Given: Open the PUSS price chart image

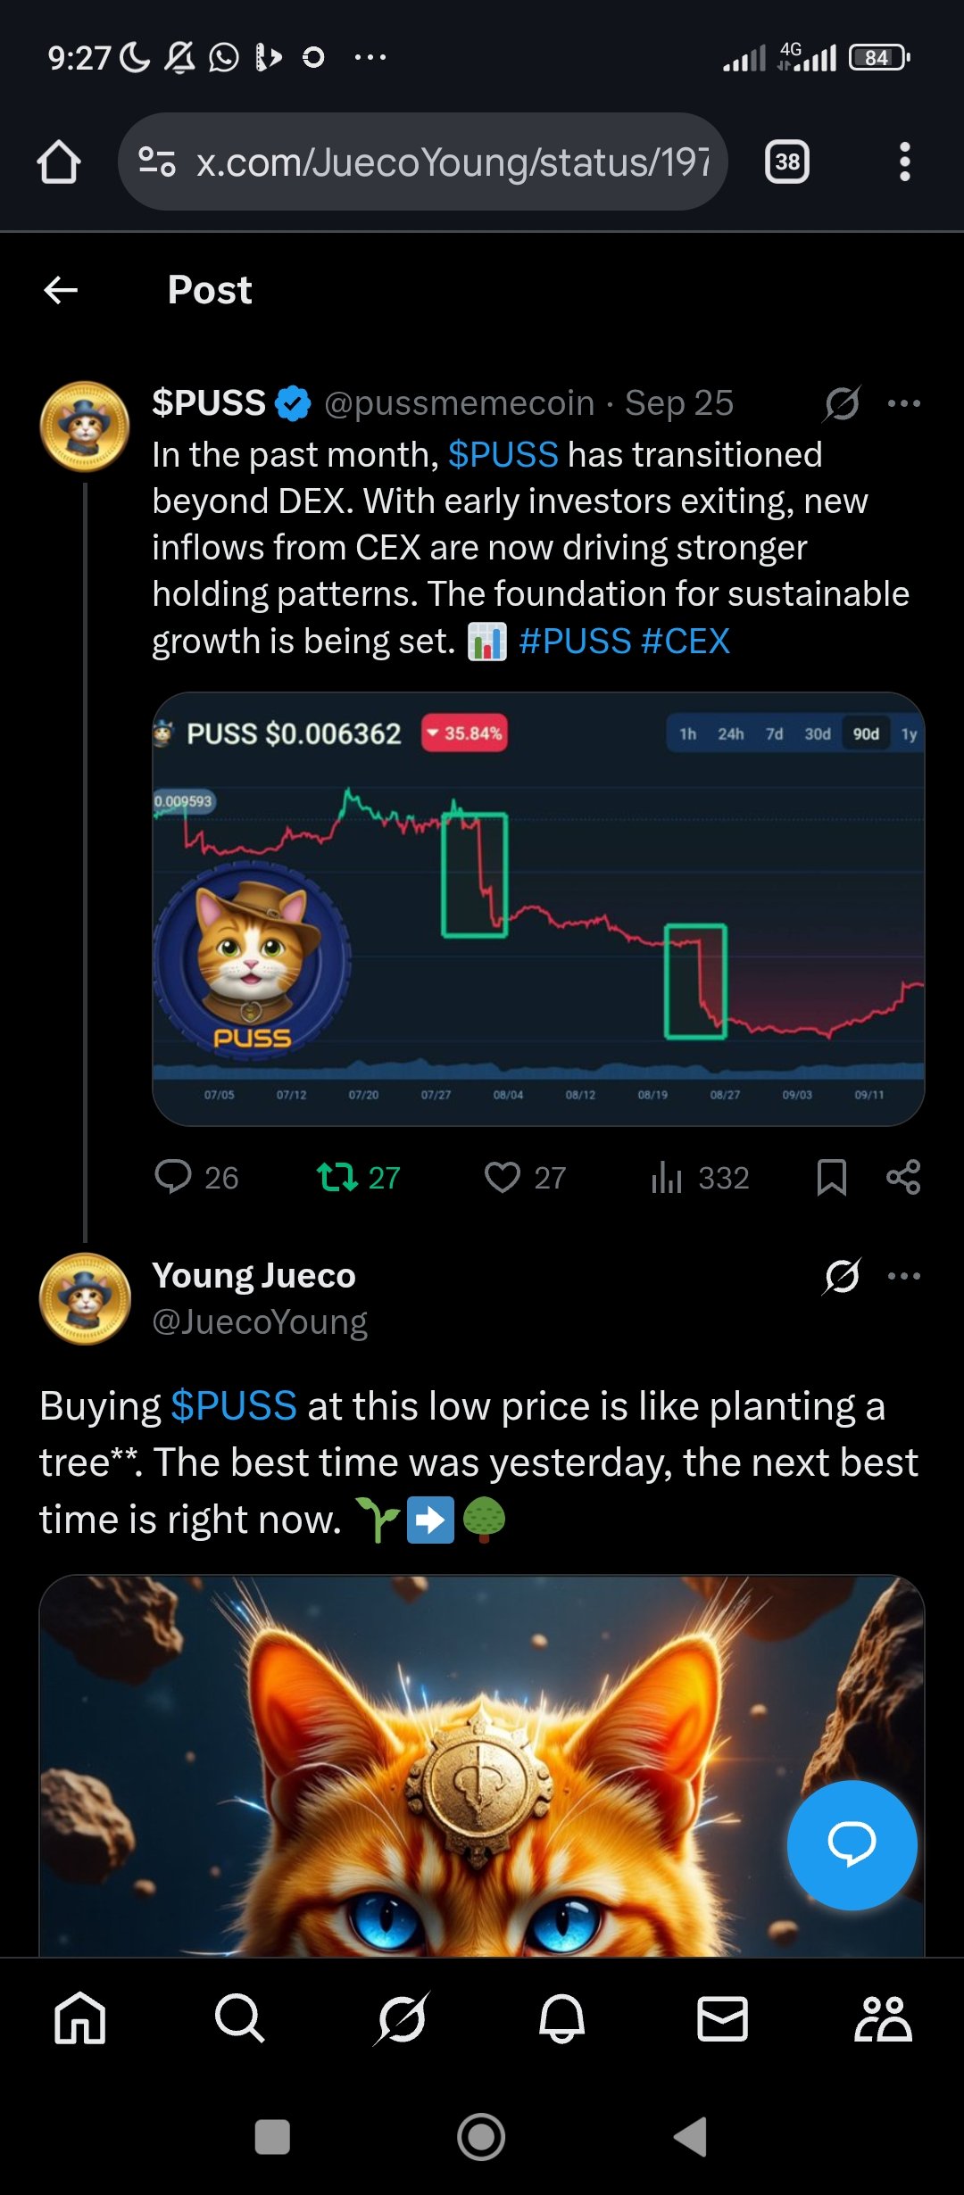Looking at the screenshot, I should tap(538, 908).
